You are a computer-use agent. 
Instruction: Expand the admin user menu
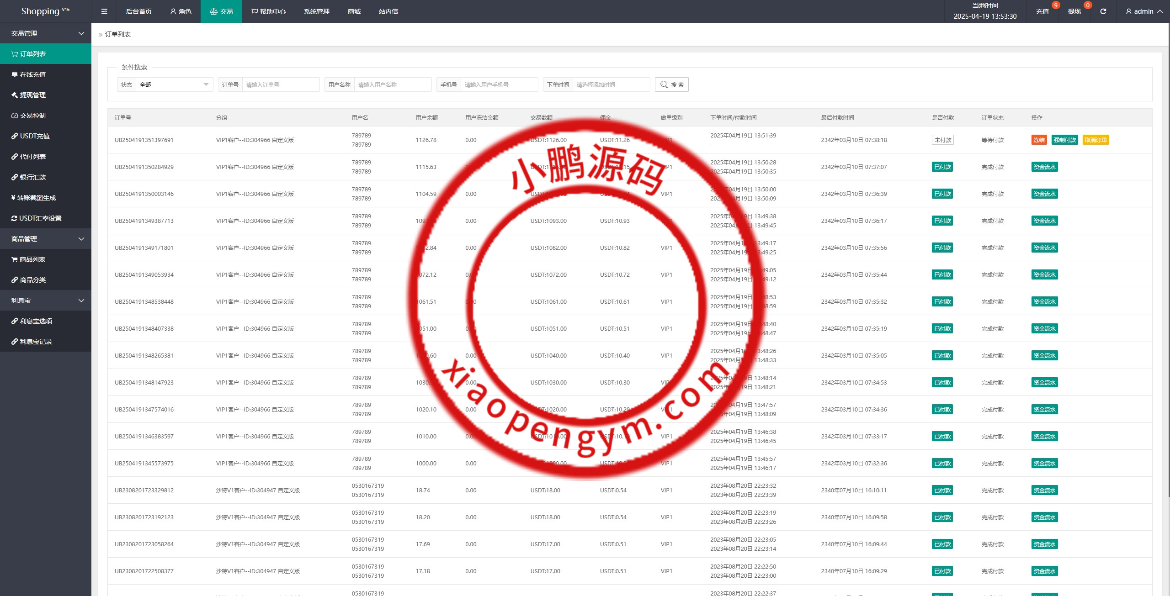1144,11
